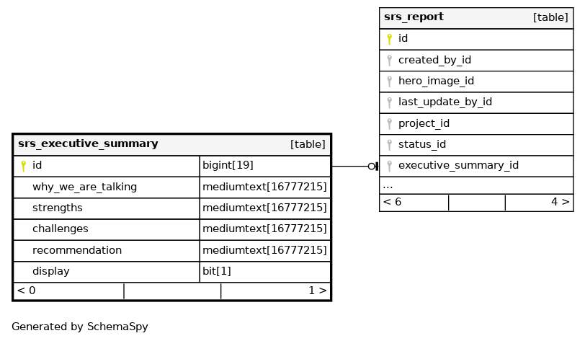Click the executive_summary_id key icon
Viewport: 585px width, 341px height.
click(389, 166)
